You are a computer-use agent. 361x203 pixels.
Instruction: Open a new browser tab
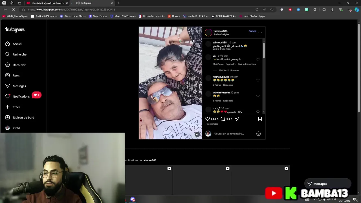[119, 3]
